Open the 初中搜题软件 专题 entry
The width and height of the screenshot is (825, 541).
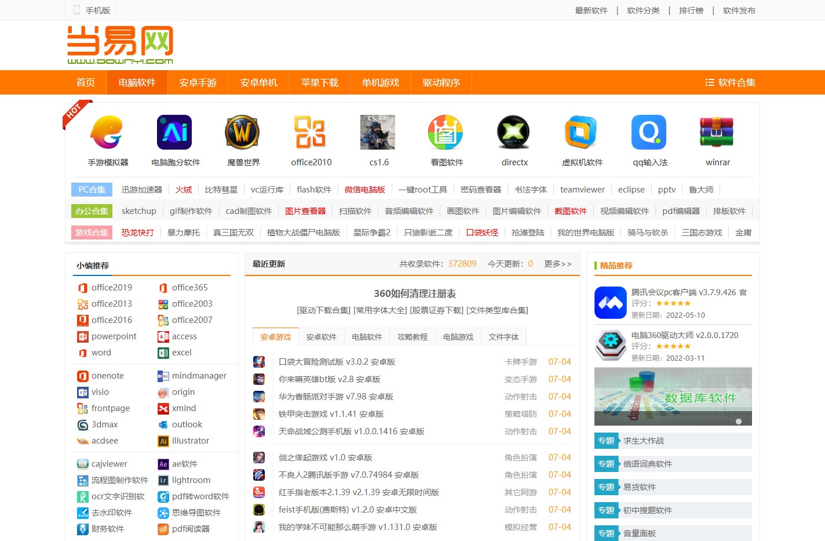coord(673,510)
